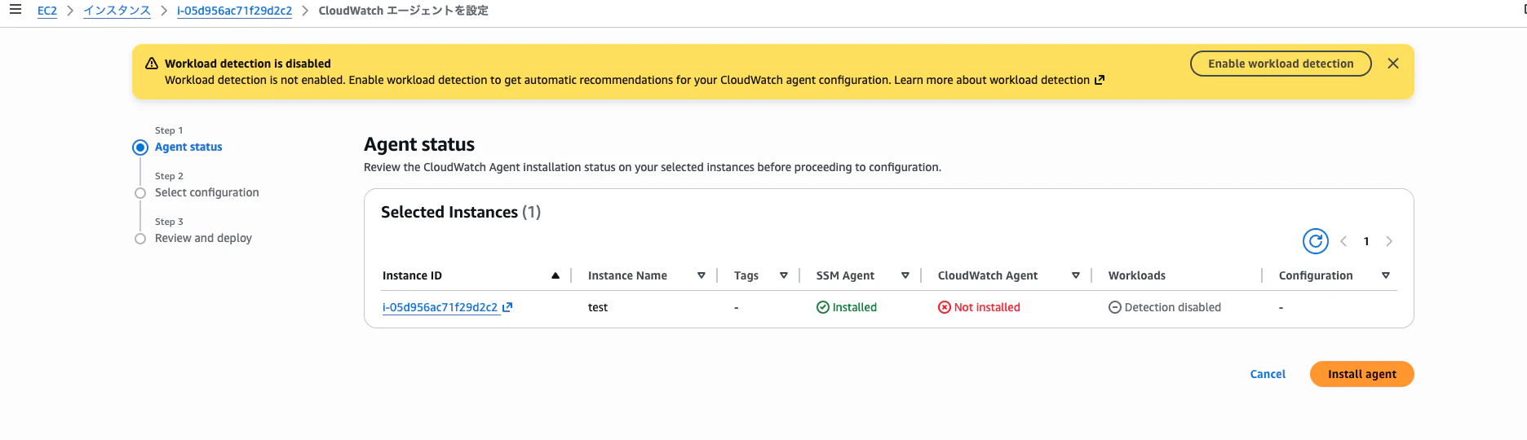Dismiss the workload detection warning banner

[1393, 64]
